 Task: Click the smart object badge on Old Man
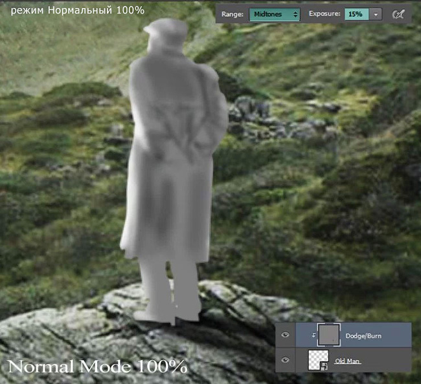(324, 367)
